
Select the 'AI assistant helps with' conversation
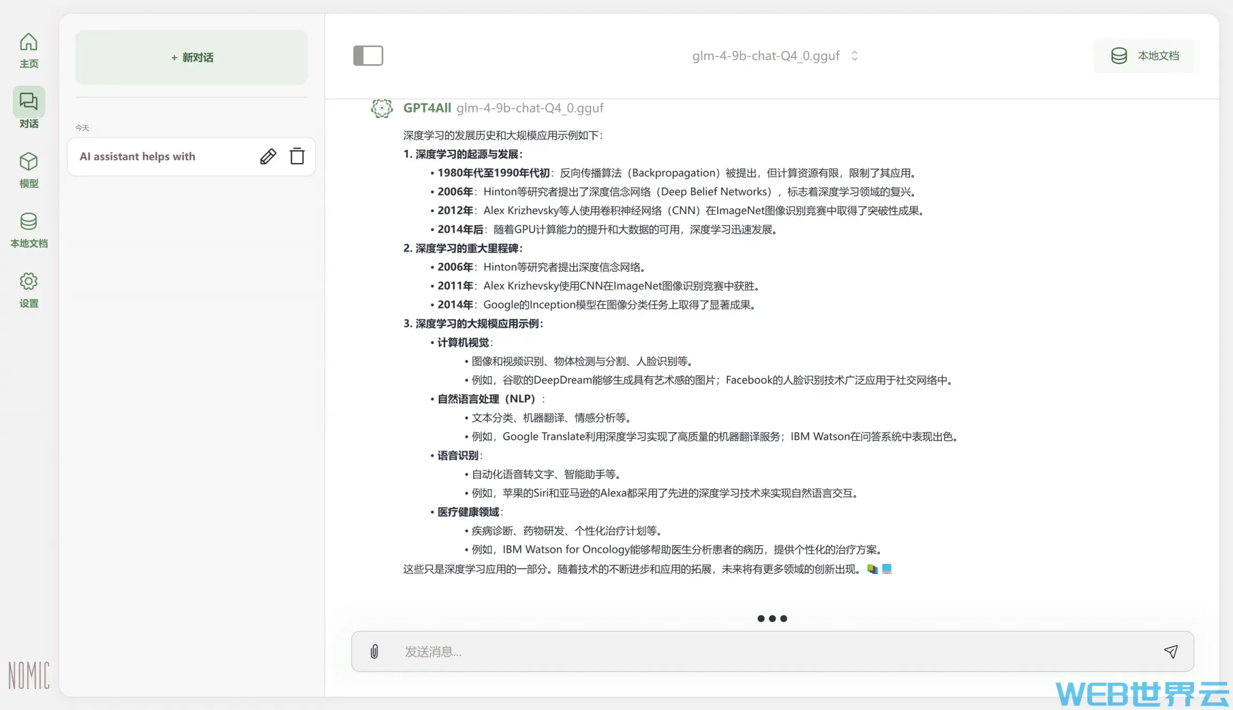tap(191, 156)
